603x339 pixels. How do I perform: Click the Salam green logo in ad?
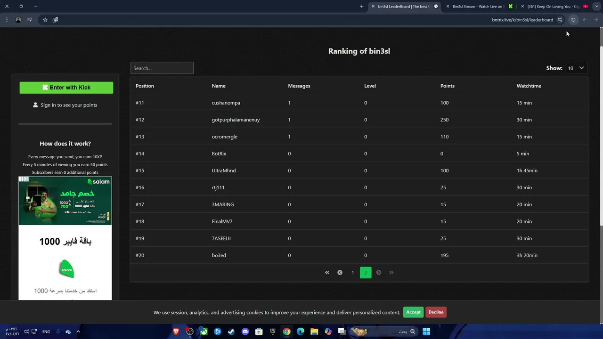[x=66, y=269]
